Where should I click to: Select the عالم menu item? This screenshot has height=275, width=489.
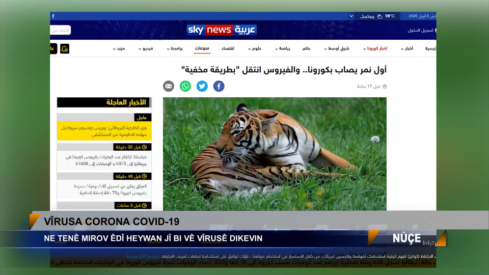click(x=306, y=48)
